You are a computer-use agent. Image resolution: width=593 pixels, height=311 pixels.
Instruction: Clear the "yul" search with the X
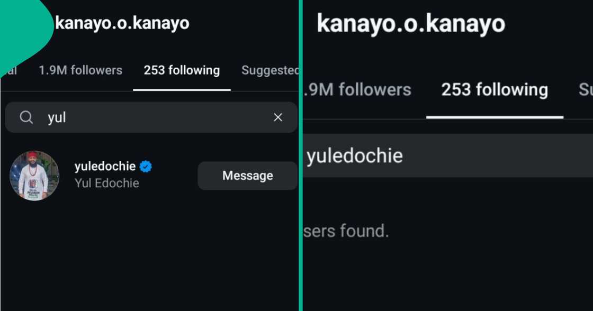278,117
